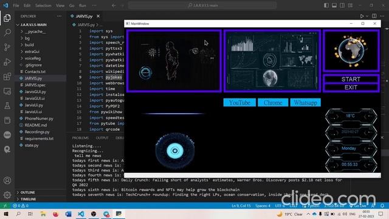This screenshot has width=389, height=219.
Task: Select the JARVIS.py editor tab
Action: pyautogui.click(x=84, y=16)
